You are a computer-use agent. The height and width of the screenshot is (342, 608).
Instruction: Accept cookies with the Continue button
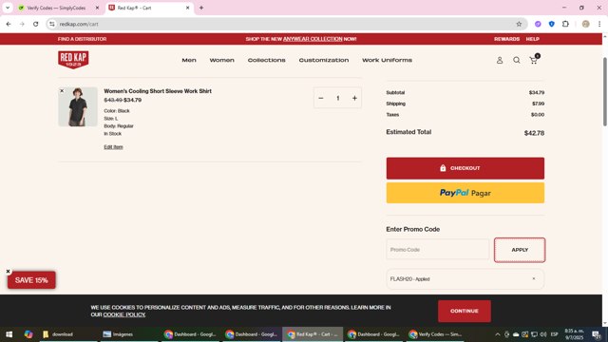click(x=465, y=311)
